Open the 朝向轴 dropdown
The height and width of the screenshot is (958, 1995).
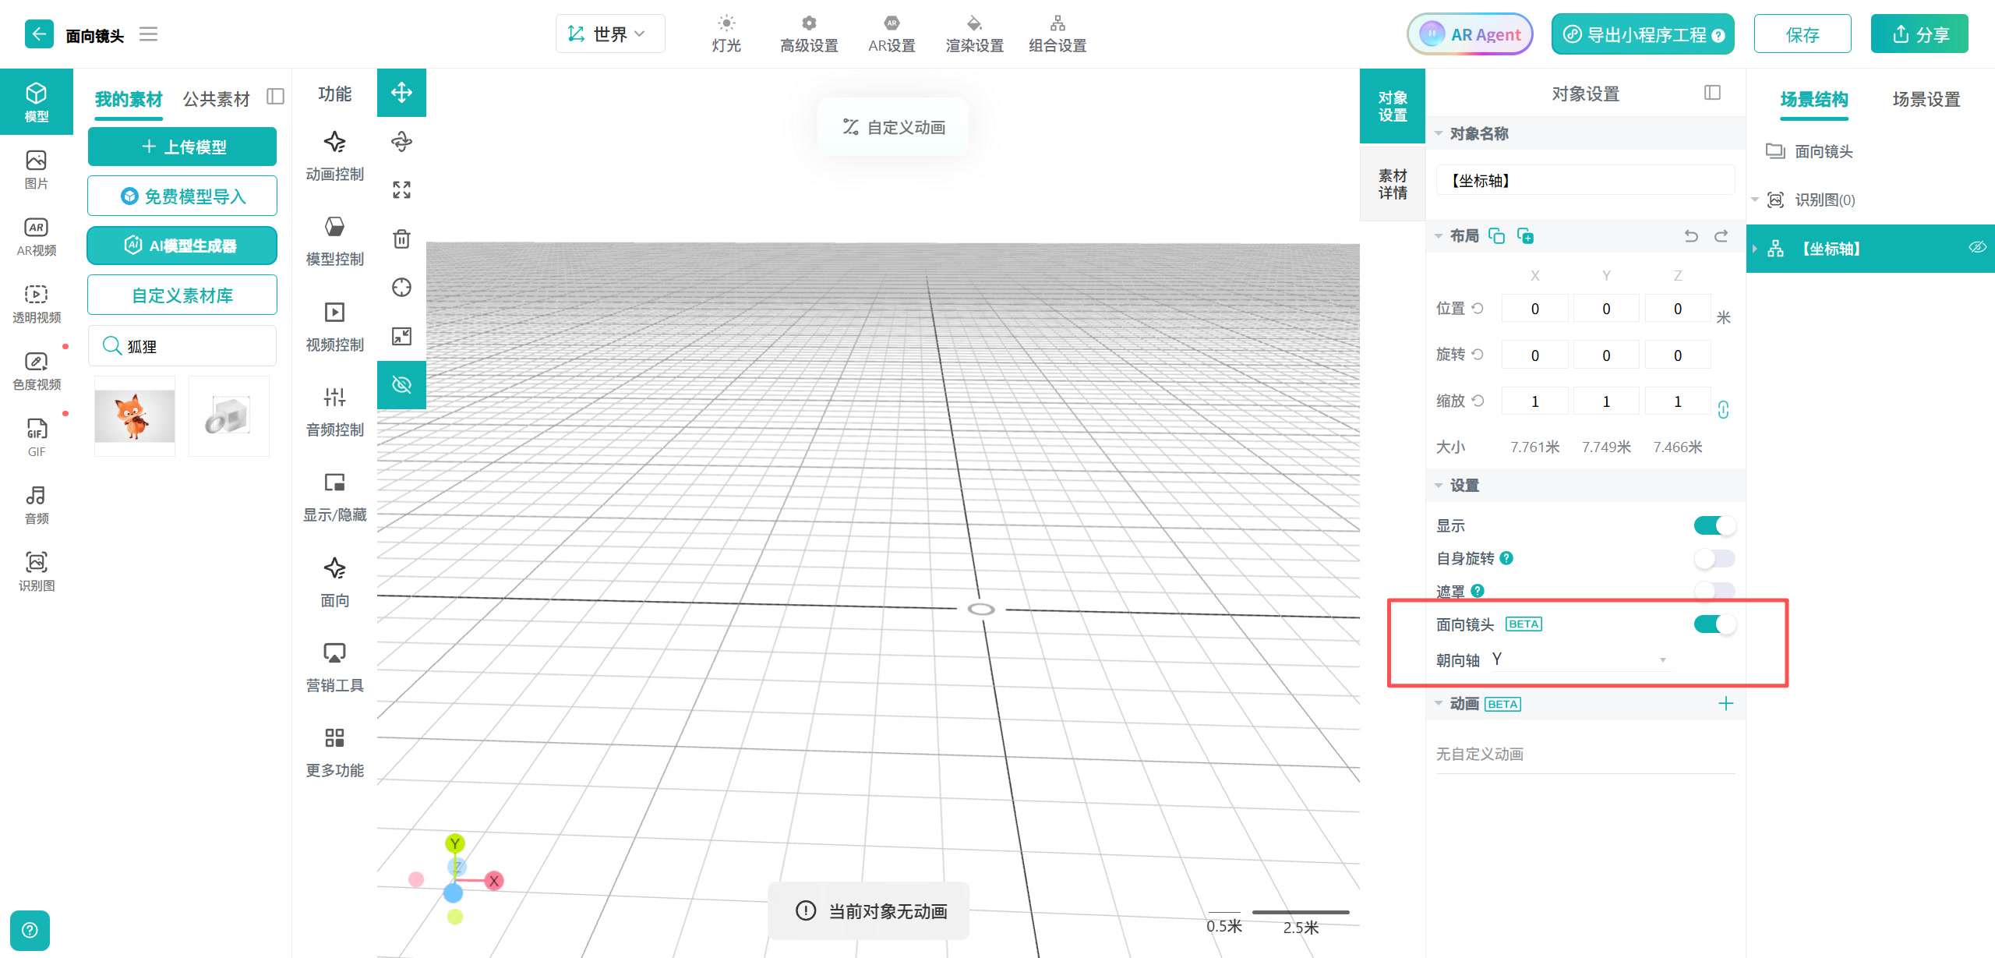[x=1581, y=659]
